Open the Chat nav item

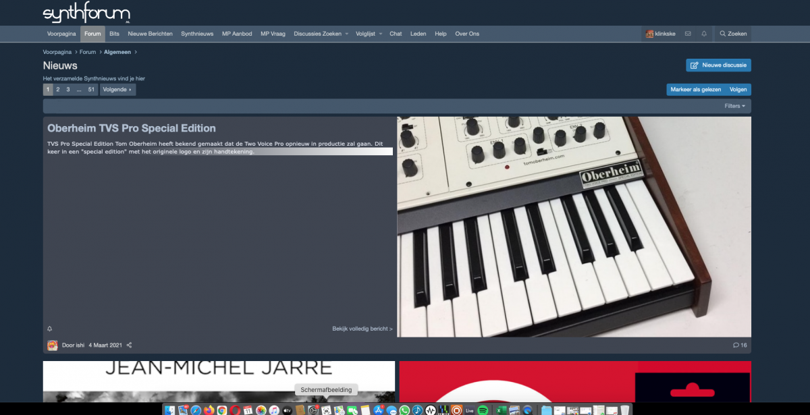(x=396, y=34)
